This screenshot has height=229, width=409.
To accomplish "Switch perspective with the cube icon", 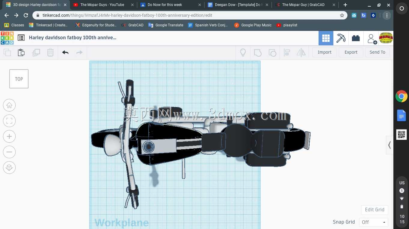I will point(9,168).
